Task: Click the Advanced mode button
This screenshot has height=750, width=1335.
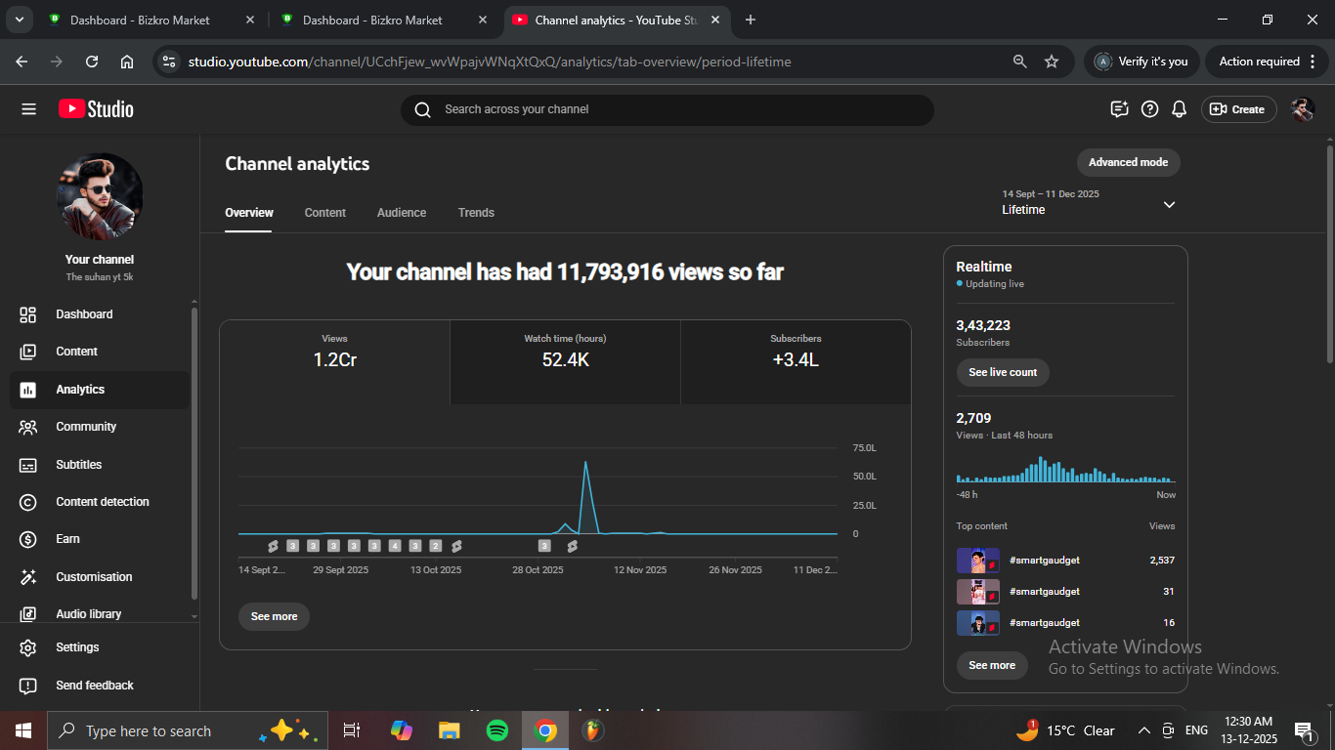Action: [1128, 162]
